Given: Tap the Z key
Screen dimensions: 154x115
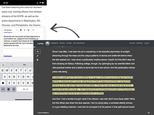Looking at the screenshot, I should (9, 83).
